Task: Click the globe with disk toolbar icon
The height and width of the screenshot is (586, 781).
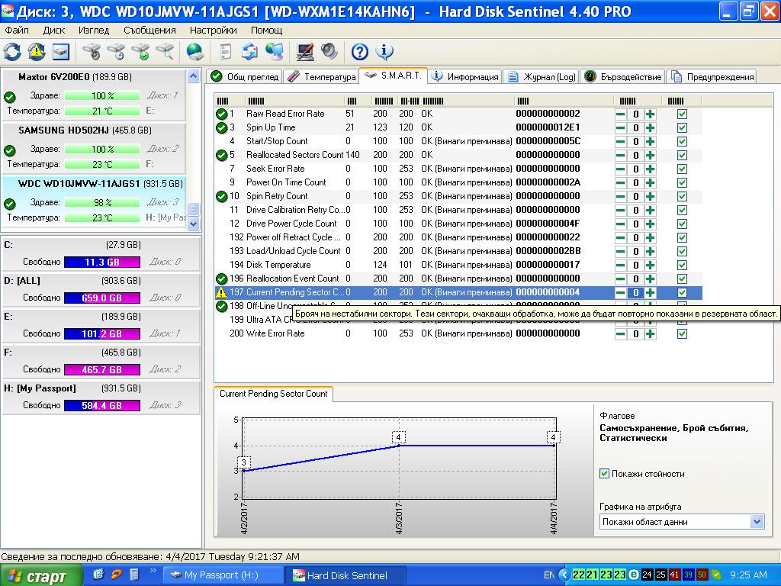Action: pos(195,52)
